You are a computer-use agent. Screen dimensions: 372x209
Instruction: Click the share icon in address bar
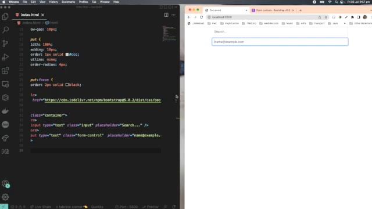pos(320,17)
